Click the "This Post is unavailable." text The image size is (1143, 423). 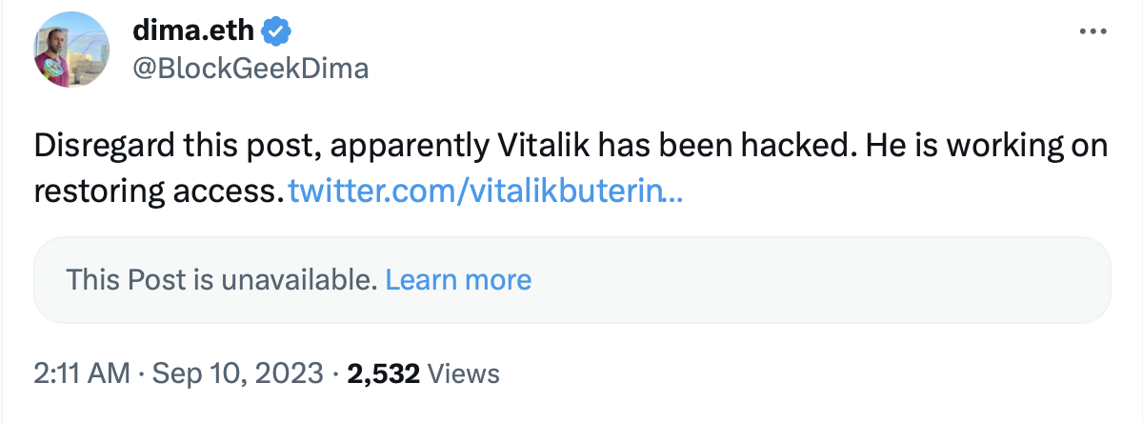tap(221, 279)
